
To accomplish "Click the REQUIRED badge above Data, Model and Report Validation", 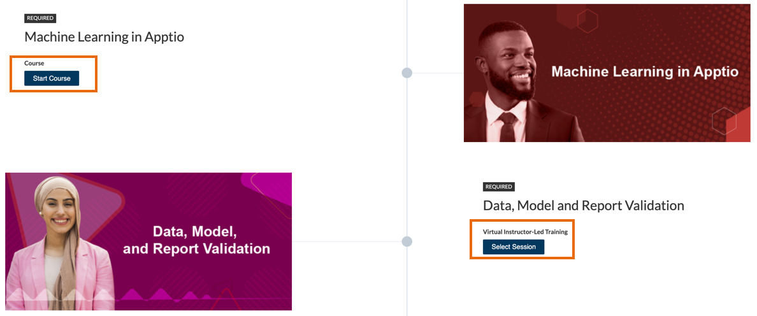I will 498,187.
